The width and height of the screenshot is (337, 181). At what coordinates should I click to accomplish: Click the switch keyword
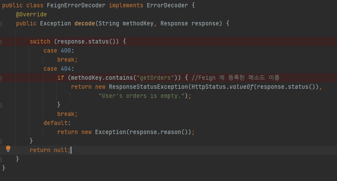coord(40,41)
